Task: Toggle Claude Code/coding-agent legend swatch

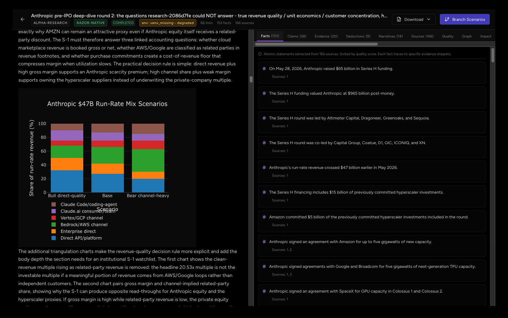Action: (x=54, y=205)
